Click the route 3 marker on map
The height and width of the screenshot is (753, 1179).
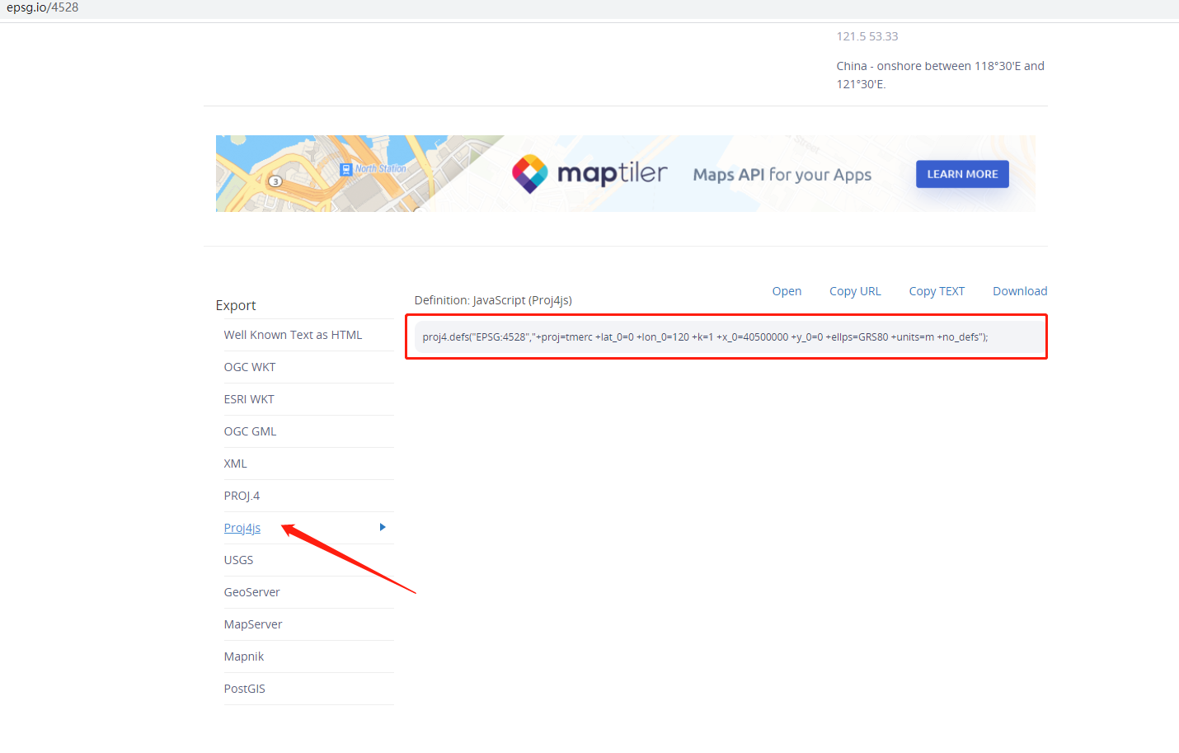[x=275, y=181]
